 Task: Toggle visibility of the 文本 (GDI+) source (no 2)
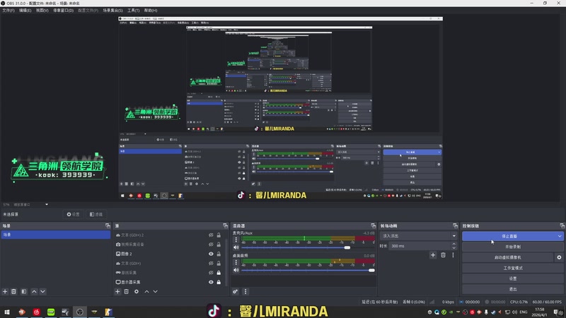point(211,263)
